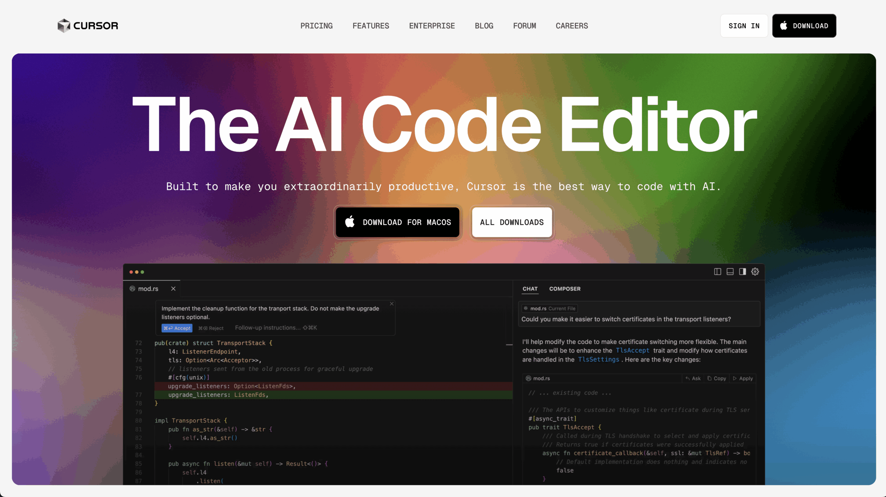Click the Cursor logo in the header
The width and height of the screenshot is (886, 497).
coord(88,26)
